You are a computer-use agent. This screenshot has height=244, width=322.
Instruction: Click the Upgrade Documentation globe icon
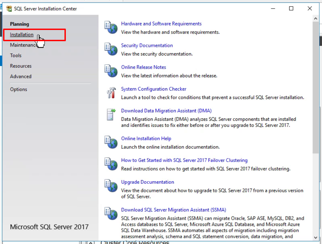click(111, 185)
